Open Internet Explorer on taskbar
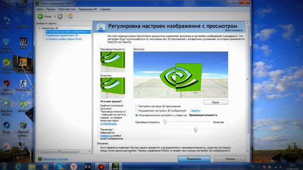303x170 pixels. pos(18,167)
